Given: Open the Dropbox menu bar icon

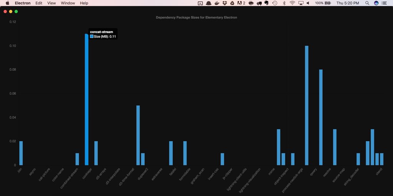Looking at the screenshot, I should coord(225,3).
